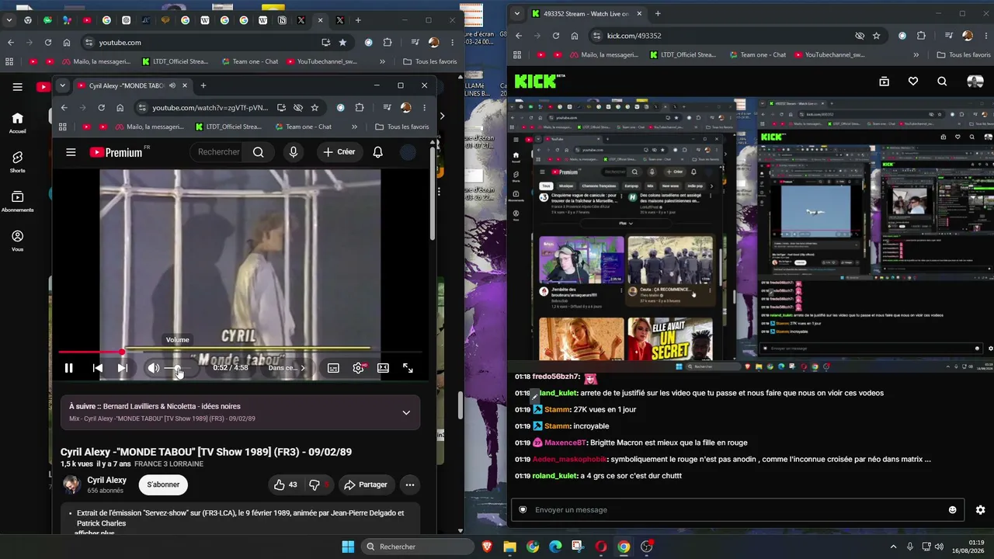Click the Partager share button
The width and height of the screenshot is (994, 559).
point(366,484)
